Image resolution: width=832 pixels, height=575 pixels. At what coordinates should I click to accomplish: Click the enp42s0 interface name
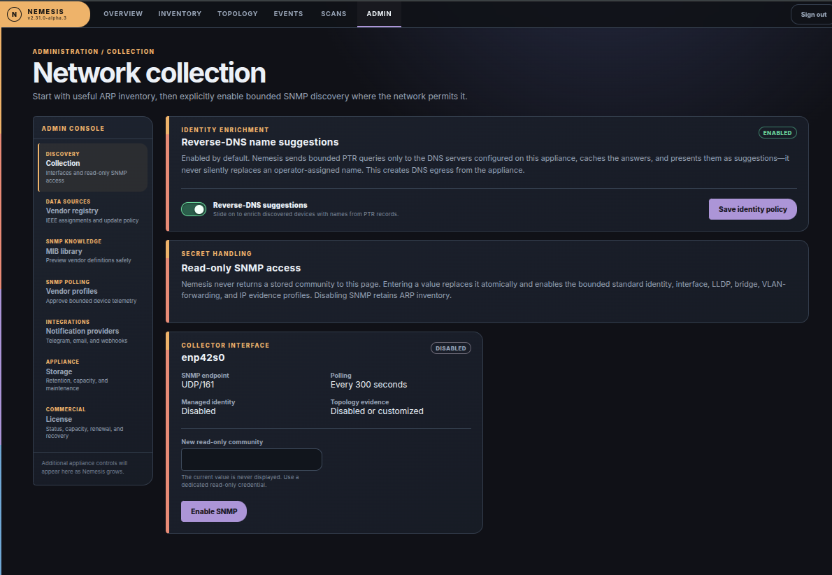[x=203, y=358]
